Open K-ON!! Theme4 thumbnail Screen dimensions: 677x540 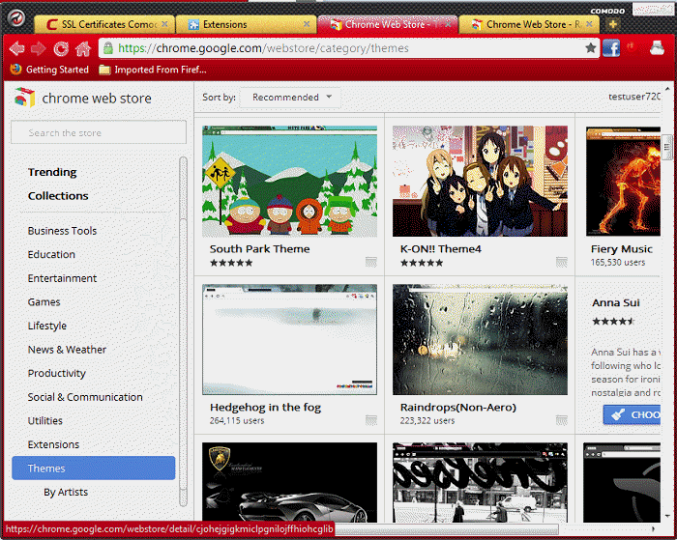click(x=480, y=182)
